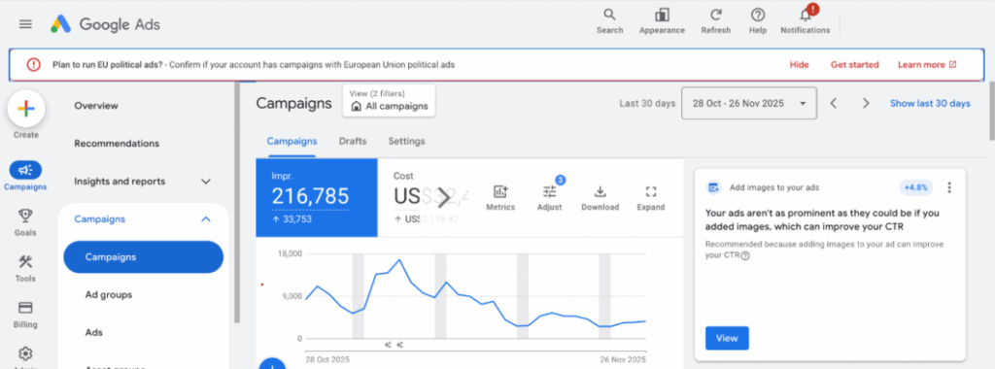Go to Overview page
This screenshot has height=369, width=995.
coord(96,106)
